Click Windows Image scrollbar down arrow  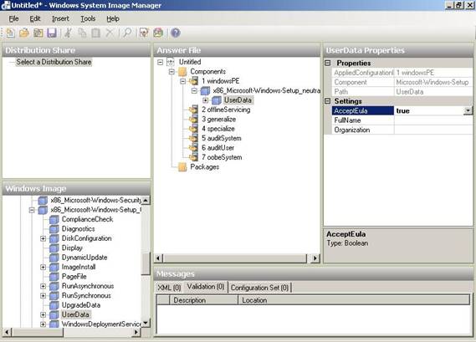pos(146,323)
